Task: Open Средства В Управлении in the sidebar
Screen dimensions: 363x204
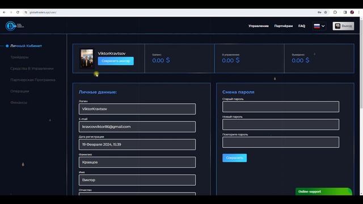Action: [x=32, y=69]
